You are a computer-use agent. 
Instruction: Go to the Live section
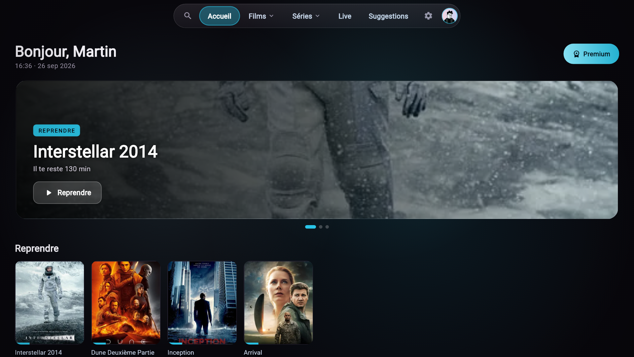point(345,16)
